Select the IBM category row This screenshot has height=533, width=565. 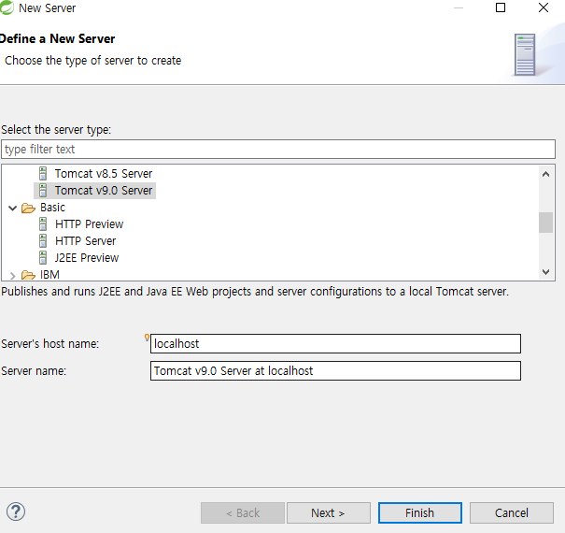[49, 275]
